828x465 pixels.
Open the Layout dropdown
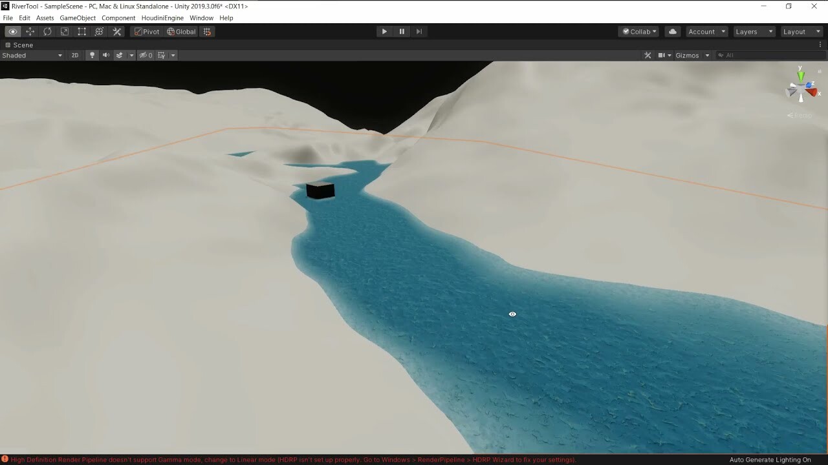point(801,31)
